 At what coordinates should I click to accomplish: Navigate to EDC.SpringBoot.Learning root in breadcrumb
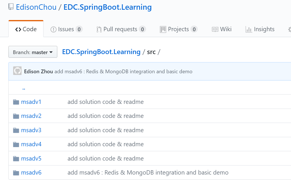click(101, 52)
